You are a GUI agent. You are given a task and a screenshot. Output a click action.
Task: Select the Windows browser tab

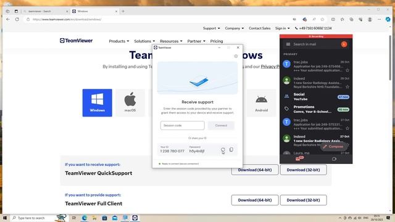coord(95,11)
